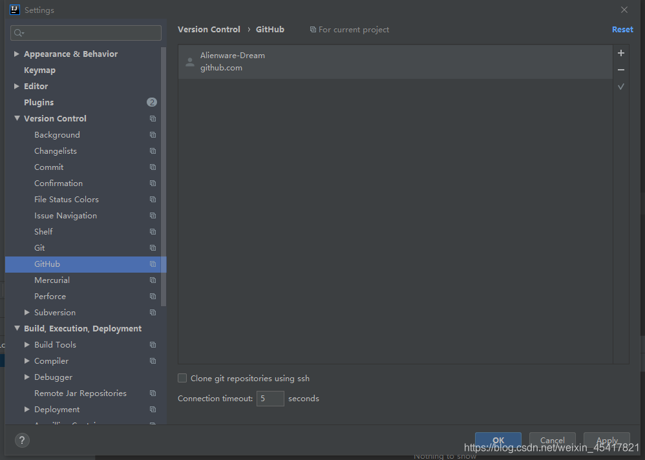The height and width of the screenshot is (460, 645).
Task: Collapse the Version Control section
Action: click(17, 118)
